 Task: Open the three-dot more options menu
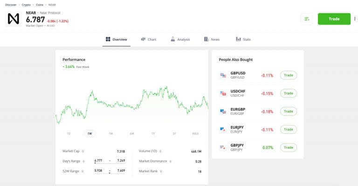[355, 19]
